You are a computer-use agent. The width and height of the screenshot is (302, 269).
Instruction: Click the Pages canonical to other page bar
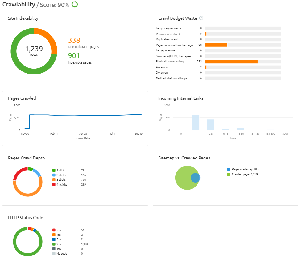pyautogui.click(x=216, y=45)
